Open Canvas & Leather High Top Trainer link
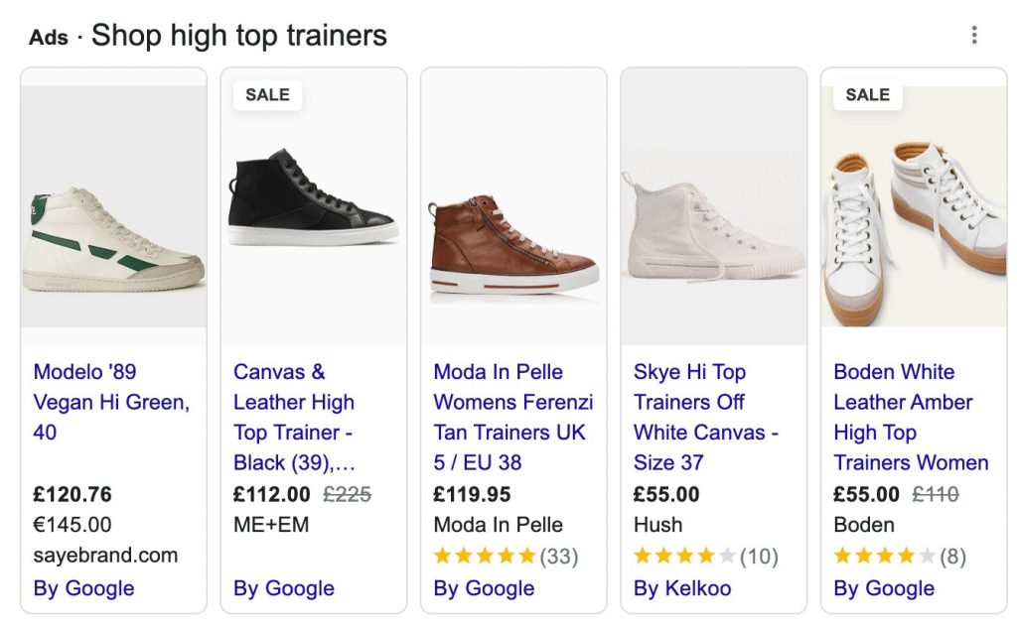1017x628 pixels. pyautogui.click(x=294, y=417)
